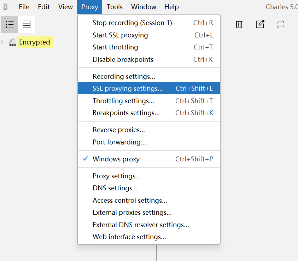The width and height of the screenshot is (298, 261).
Task: Toggle the checked Windows proxy item
Action: [149, 159]
